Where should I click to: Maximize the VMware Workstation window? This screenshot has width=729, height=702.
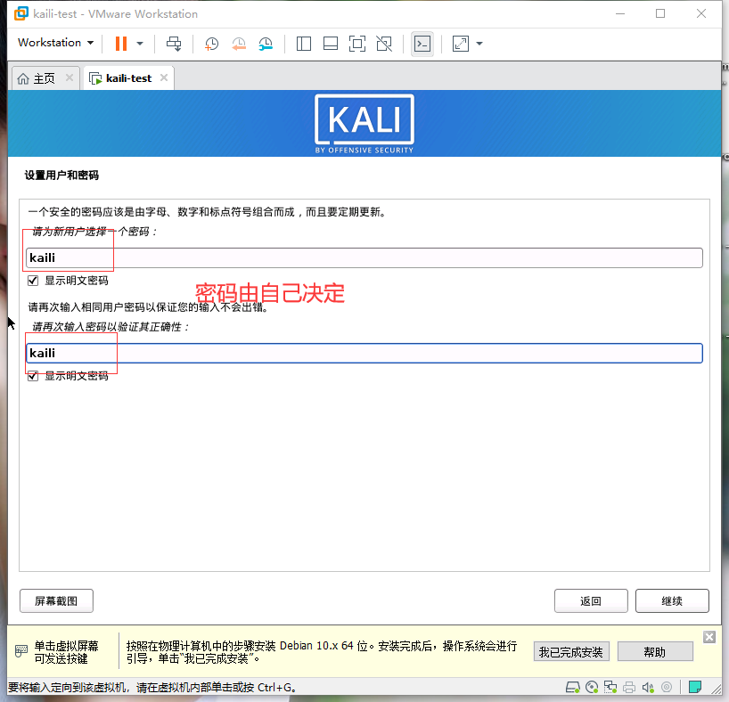click(x=660, y=13)
